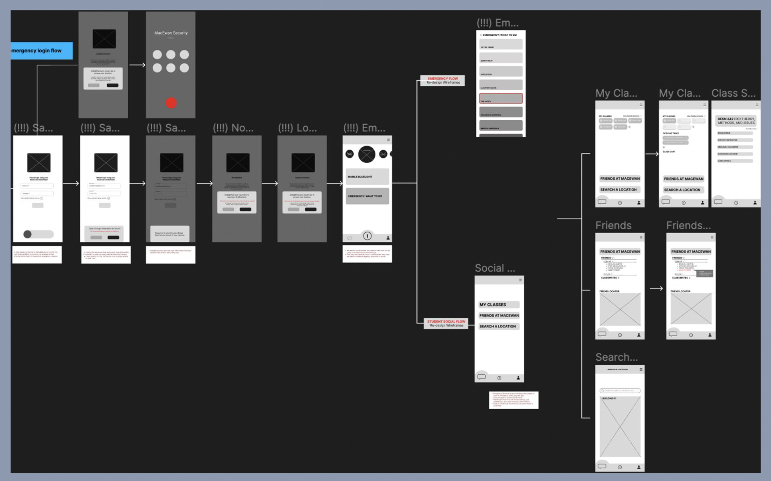Click profile person icon on Social screen navbar
This screenshot has width=771, height=481.
[x=518, y=378]
